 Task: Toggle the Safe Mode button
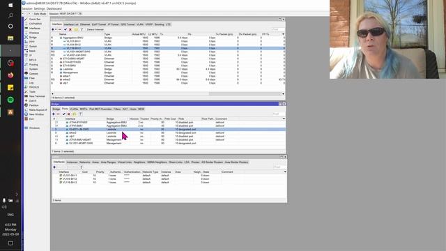(x=39, y=14)
